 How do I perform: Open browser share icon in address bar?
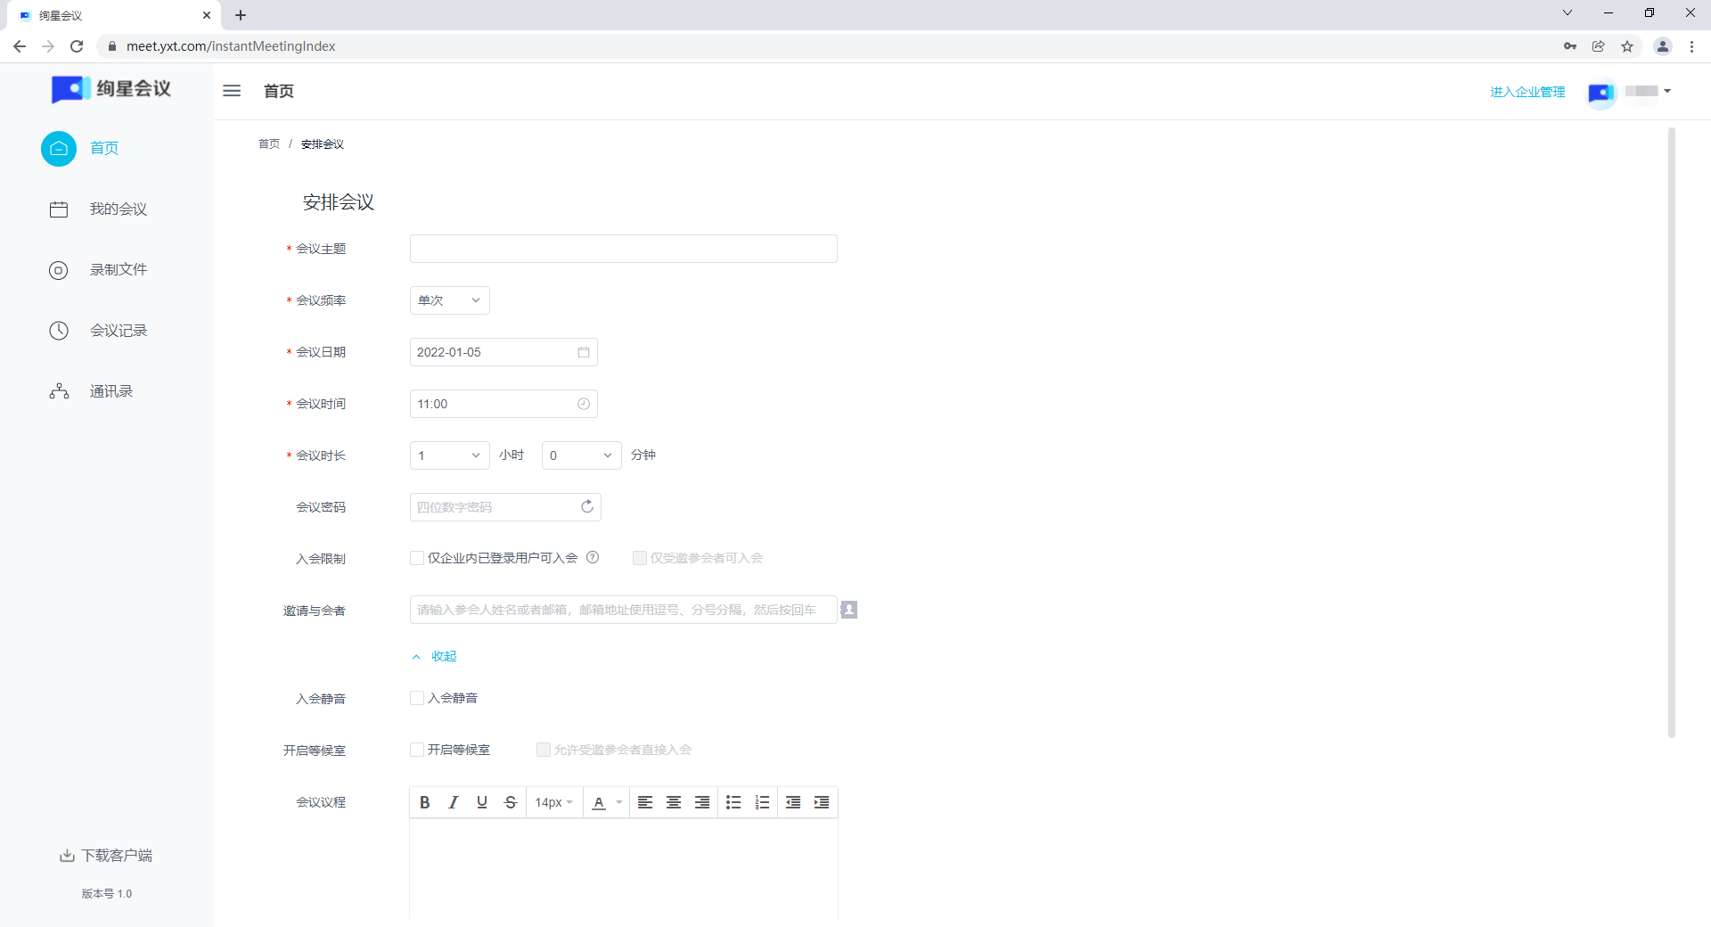1599,46
